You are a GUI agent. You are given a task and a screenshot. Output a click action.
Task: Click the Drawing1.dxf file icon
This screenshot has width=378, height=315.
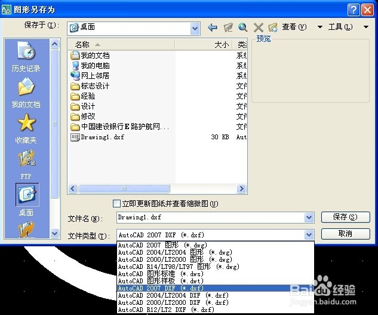(x=75, y=137)
